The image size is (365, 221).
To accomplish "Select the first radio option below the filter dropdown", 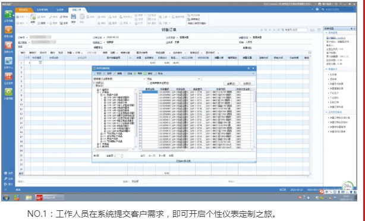I will 94,83.
